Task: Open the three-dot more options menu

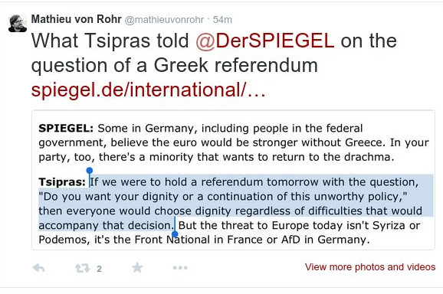Action: [x=180, y=267]
